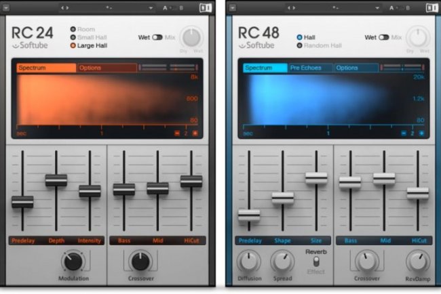Zoom out time scale with minus in RC 24

point(177,133)
